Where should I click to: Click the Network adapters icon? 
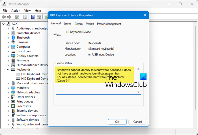[x=13, y=93]
